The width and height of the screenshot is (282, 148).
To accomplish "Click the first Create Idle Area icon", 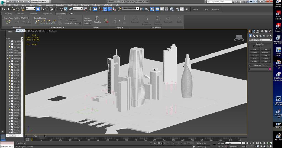I will [37, 22].
